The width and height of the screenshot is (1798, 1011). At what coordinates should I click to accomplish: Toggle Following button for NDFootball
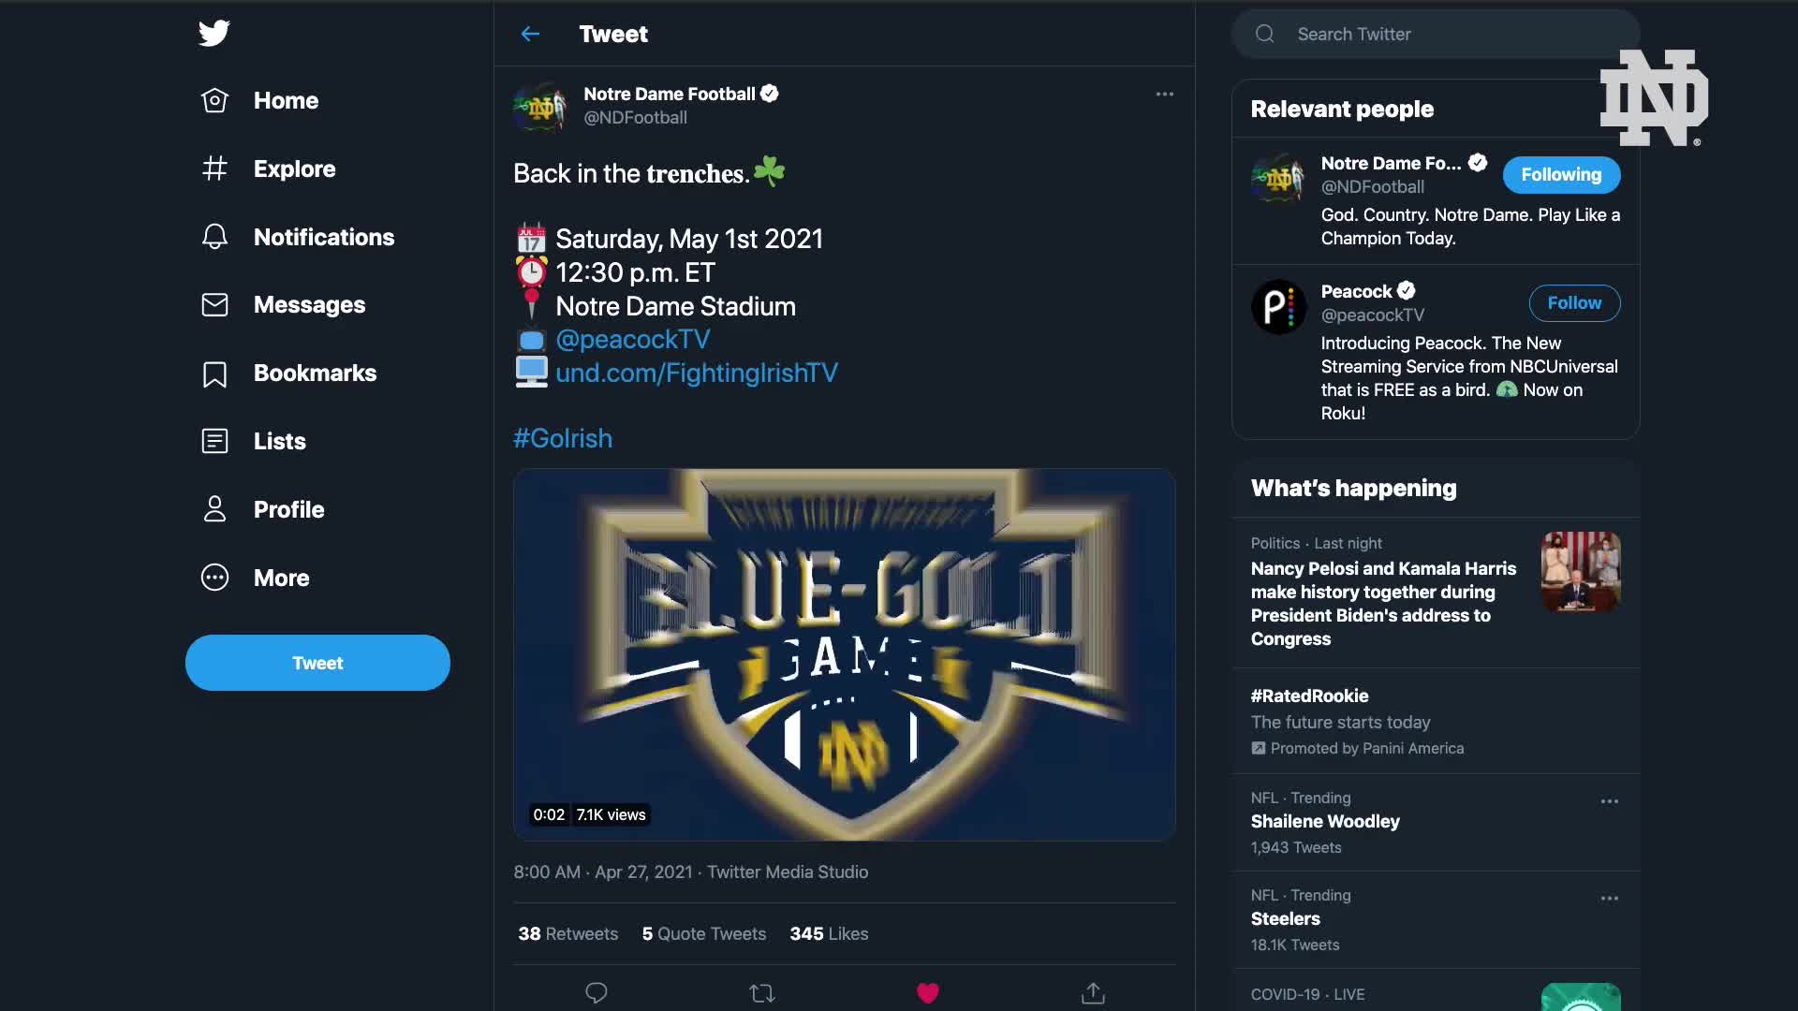(x=1561, y=174)
